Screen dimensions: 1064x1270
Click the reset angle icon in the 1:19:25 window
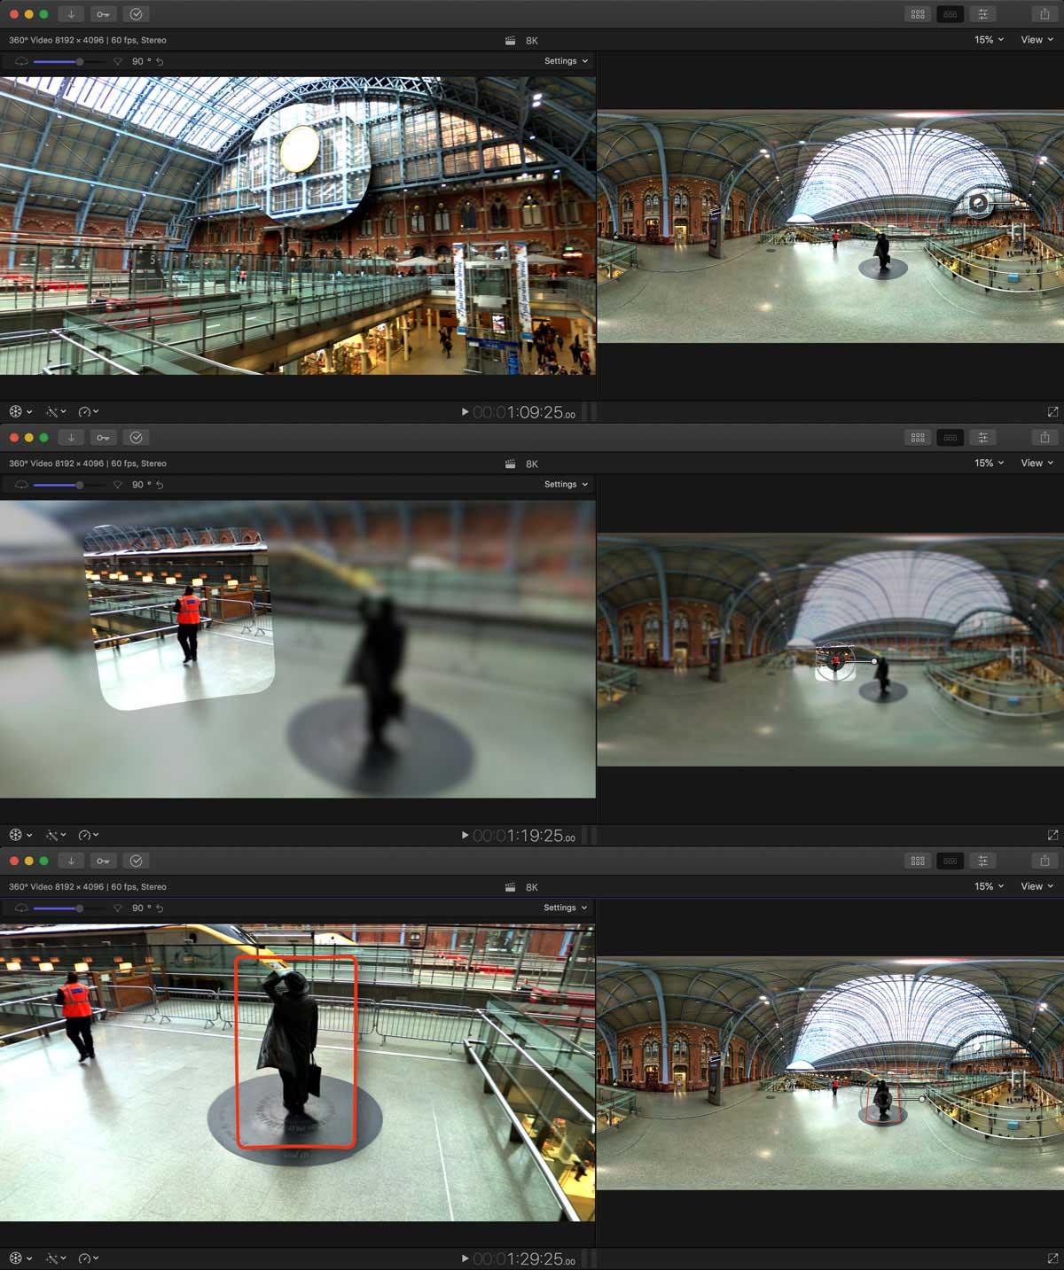coord(160,486)
